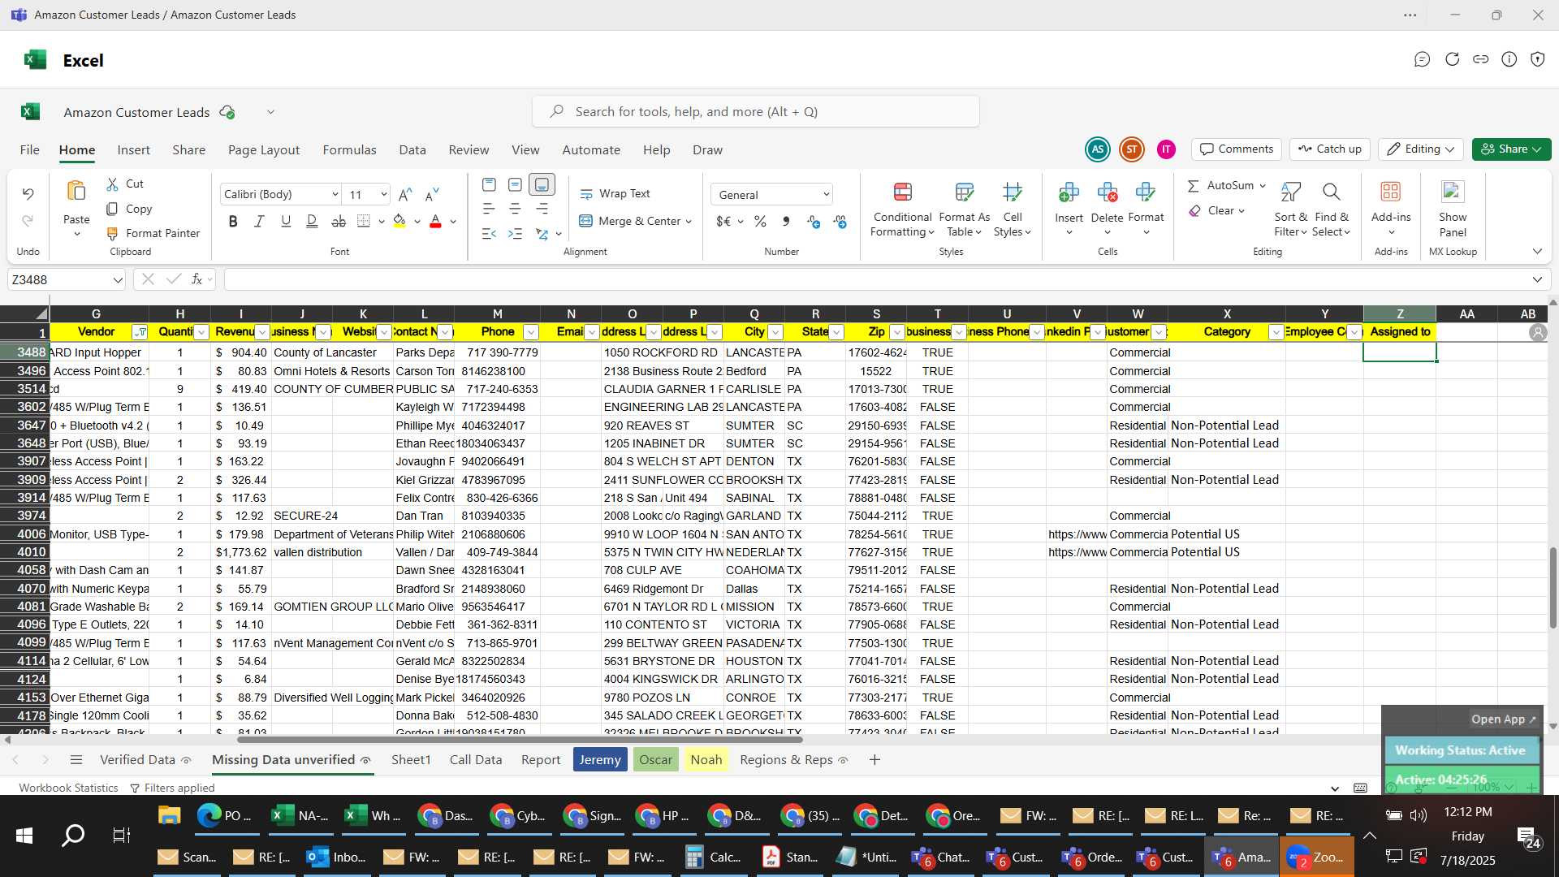Toggle bottom vertical alignment

tap(542, 185)
